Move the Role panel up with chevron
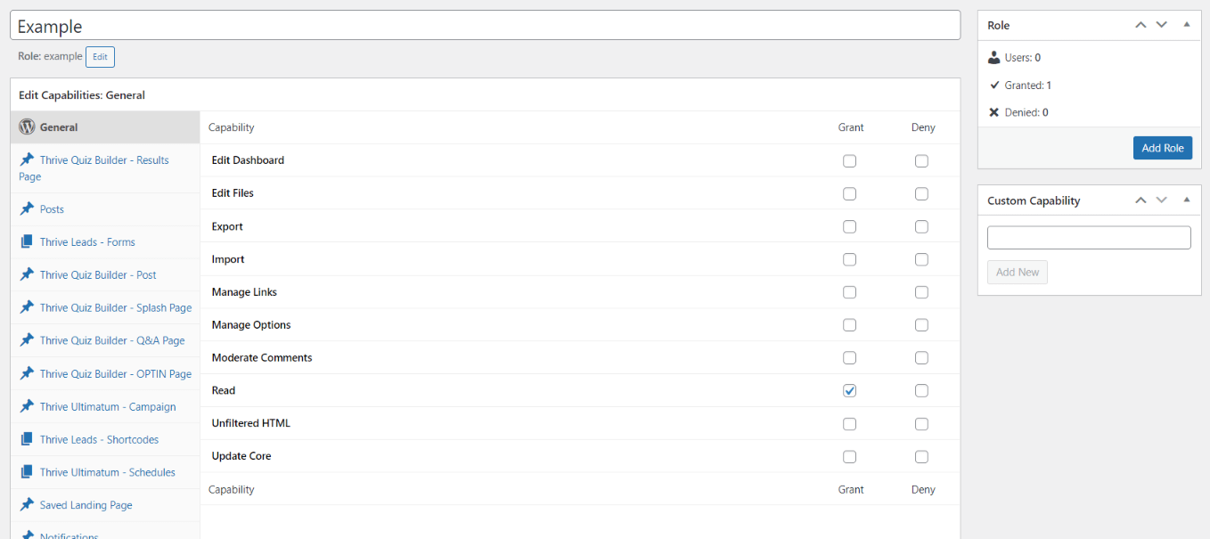 (1141, 25)
